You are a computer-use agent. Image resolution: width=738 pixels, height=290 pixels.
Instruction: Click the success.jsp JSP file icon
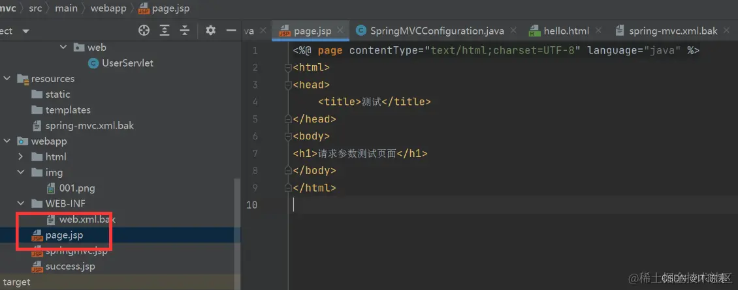tap(37, 267)
